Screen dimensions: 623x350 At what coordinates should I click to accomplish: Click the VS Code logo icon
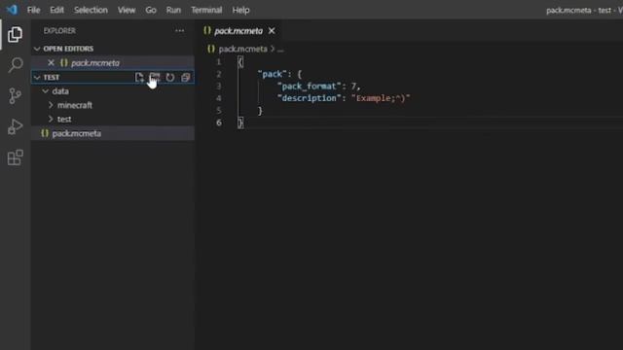point(12,9)
